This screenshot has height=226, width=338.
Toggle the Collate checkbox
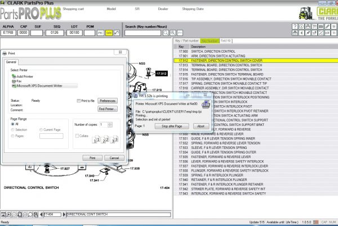tap(77, 135)
